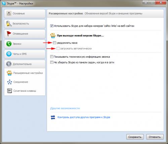Click the blue chat bubble icon
The width and height of the screenshot is (168, 144).
(9, 54)
